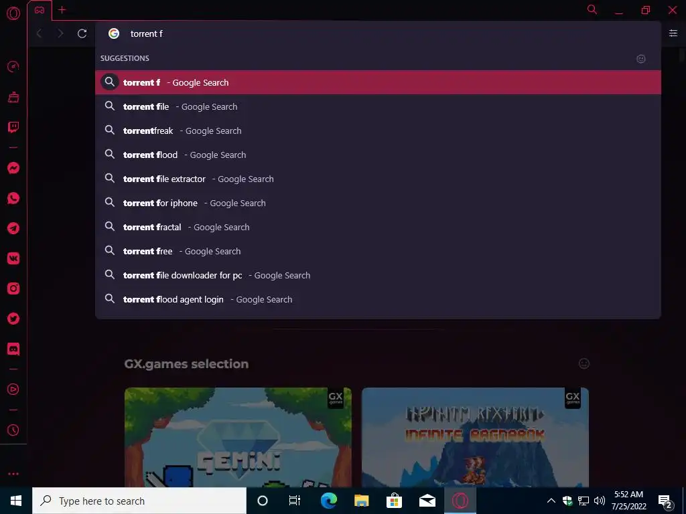The height and width of the screenshot is (514, 686).
Task: Click smiley icon beside GX.games selection
Action: pos(584,363)
